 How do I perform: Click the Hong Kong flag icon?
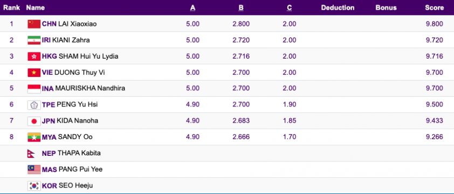34,56
